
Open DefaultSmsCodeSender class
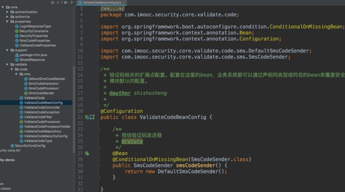[45, 79]
